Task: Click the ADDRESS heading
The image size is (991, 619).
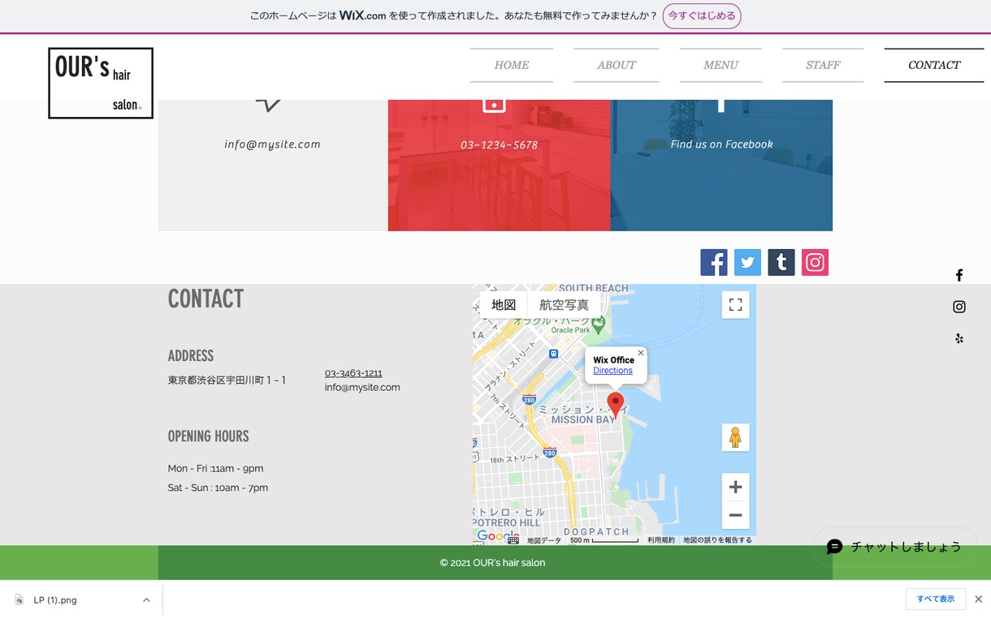Action: [x=191, y=356]
